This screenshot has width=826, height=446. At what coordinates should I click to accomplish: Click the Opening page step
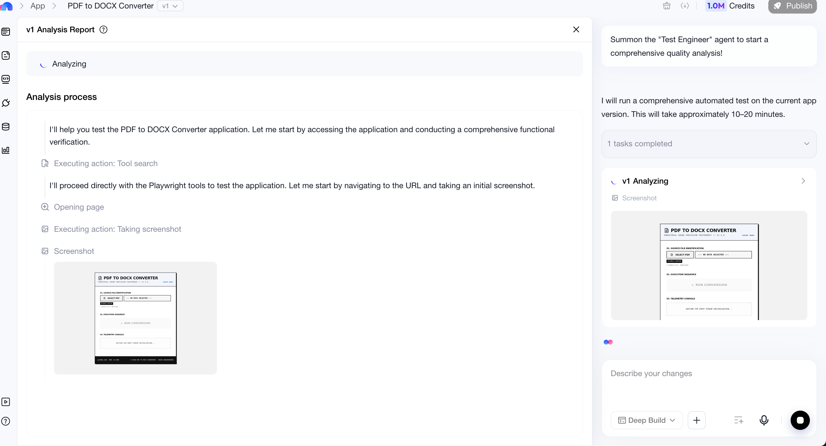click(79, 207)
